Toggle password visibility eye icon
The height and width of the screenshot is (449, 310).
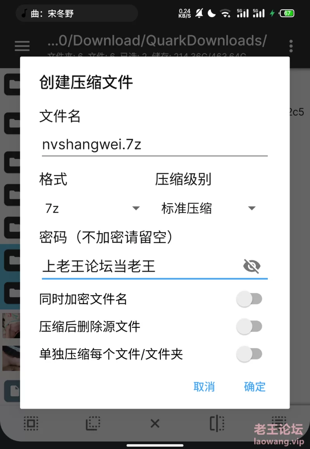(x=251, y=266)
